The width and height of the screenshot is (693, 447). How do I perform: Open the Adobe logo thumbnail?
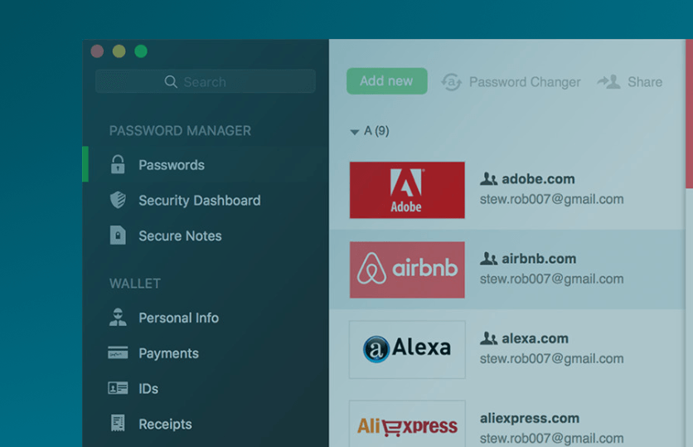407,190
